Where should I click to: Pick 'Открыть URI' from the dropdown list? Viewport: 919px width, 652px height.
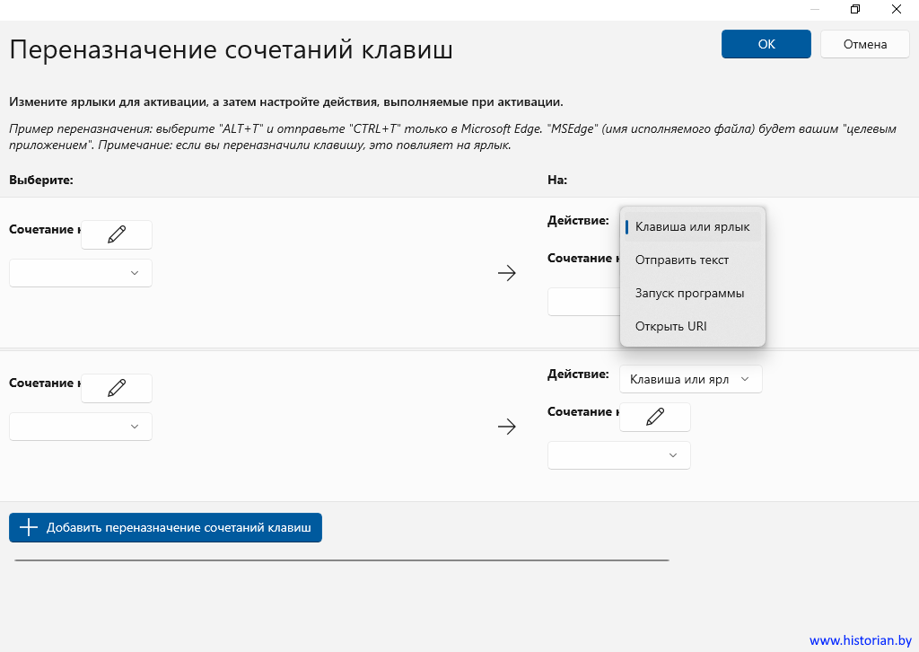click(670, 326)
